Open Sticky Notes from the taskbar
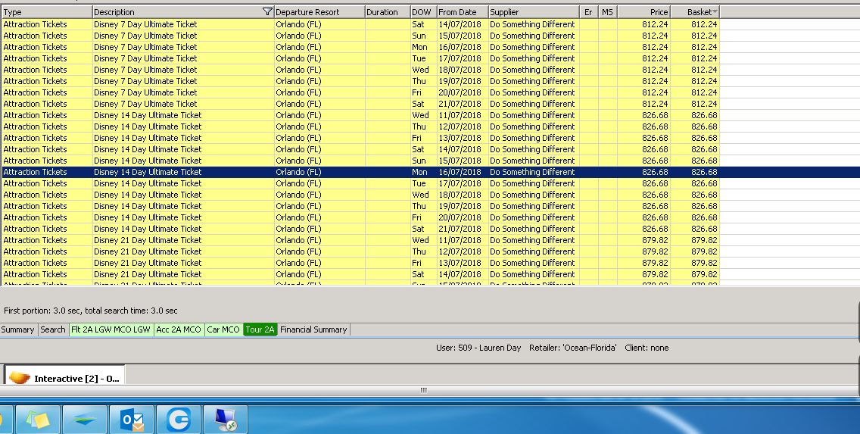860x434 pixels. pos(38,420)
